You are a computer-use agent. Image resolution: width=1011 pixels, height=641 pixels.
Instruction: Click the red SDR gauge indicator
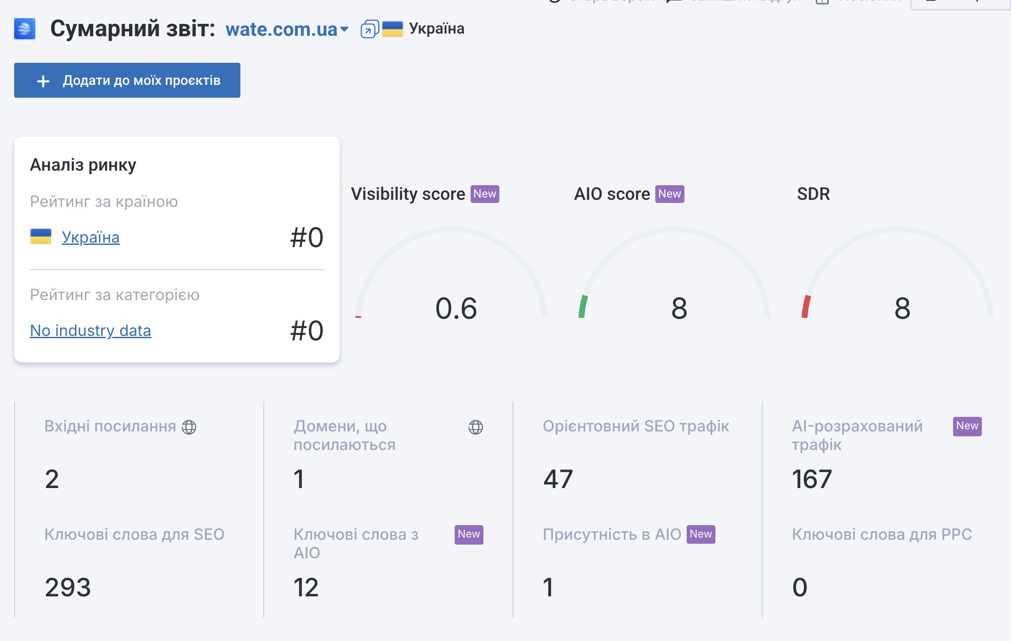pyautogui.click(x=806, y=306)
